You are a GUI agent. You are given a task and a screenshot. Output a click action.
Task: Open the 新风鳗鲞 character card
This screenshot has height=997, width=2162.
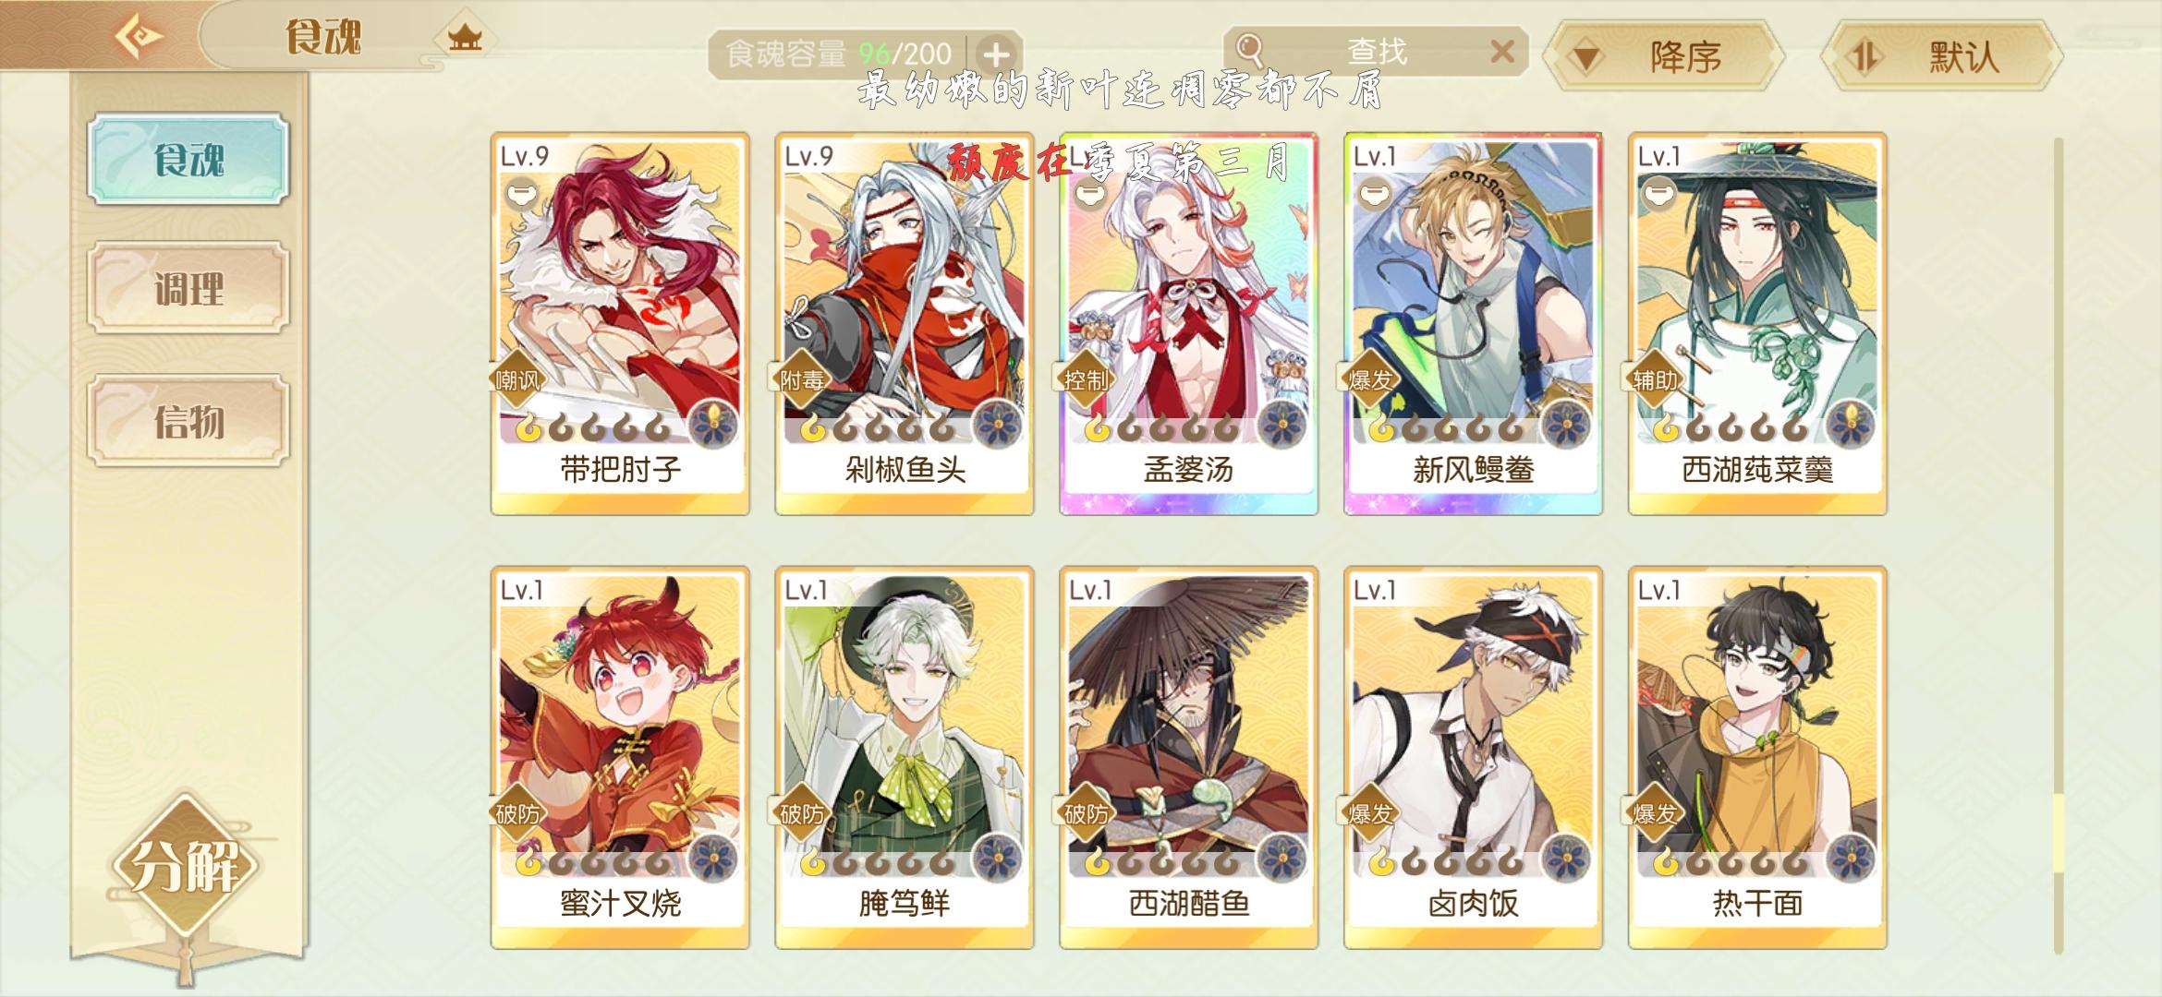tap(1473, 323)
